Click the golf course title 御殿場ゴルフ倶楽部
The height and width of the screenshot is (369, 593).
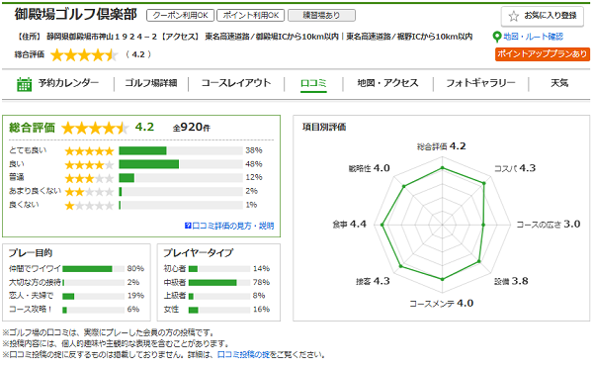click(76, 15)
